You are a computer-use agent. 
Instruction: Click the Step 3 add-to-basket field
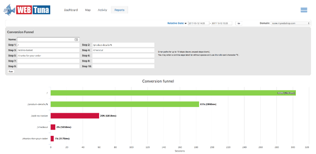point(48,50)
